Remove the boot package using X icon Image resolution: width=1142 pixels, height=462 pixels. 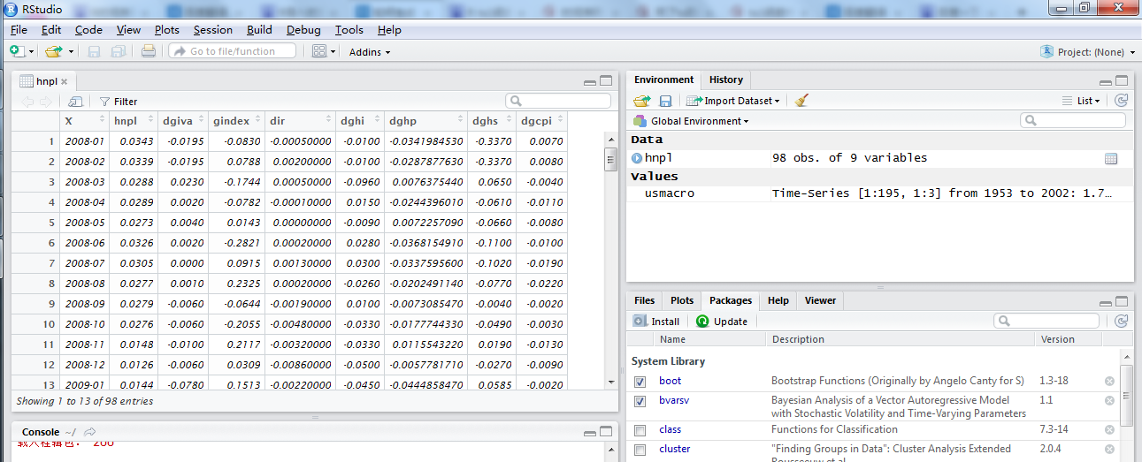pyautogui.click(x=1109, y=381)
